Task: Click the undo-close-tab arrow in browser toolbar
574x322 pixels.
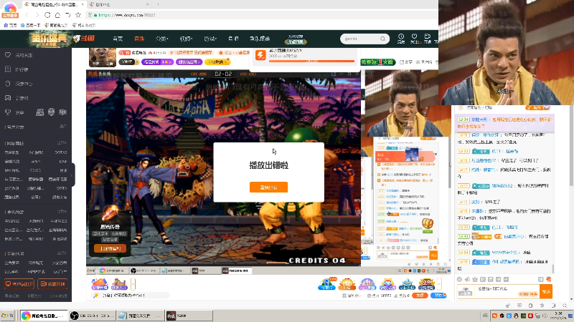Action: (x=67, y=15)
